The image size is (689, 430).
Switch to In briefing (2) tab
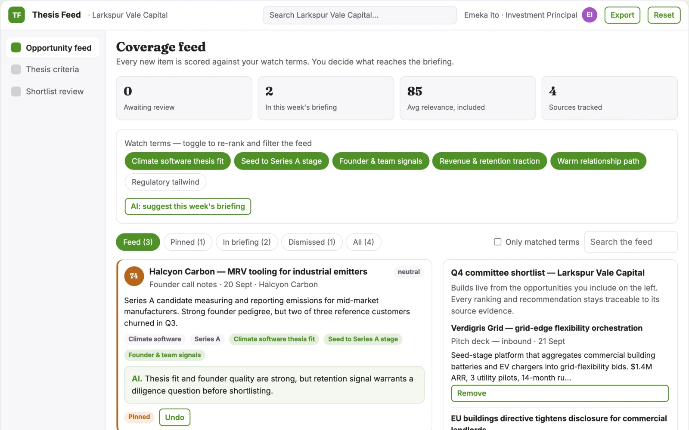(x=247, y=242)
